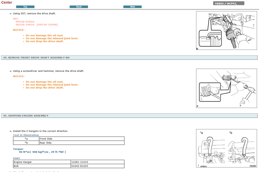Click the Top navigation button

25,7
